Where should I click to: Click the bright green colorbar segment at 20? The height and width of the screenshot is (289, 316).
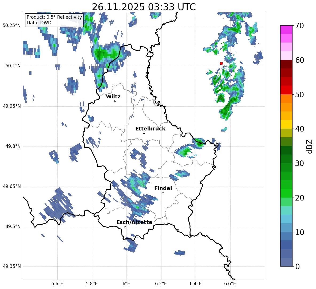tap(286, 193)
